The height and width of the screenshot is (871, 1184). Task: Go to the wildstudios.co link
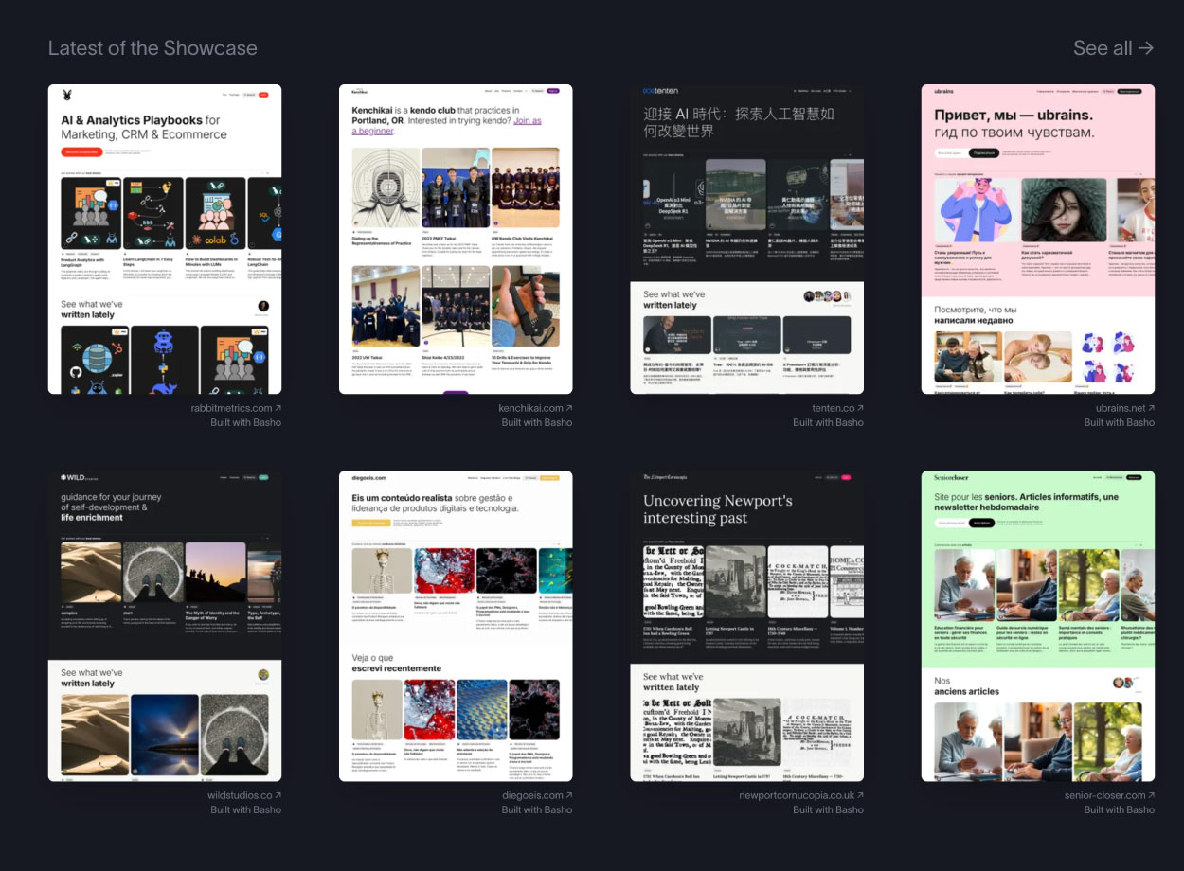[x=244, y=795]
